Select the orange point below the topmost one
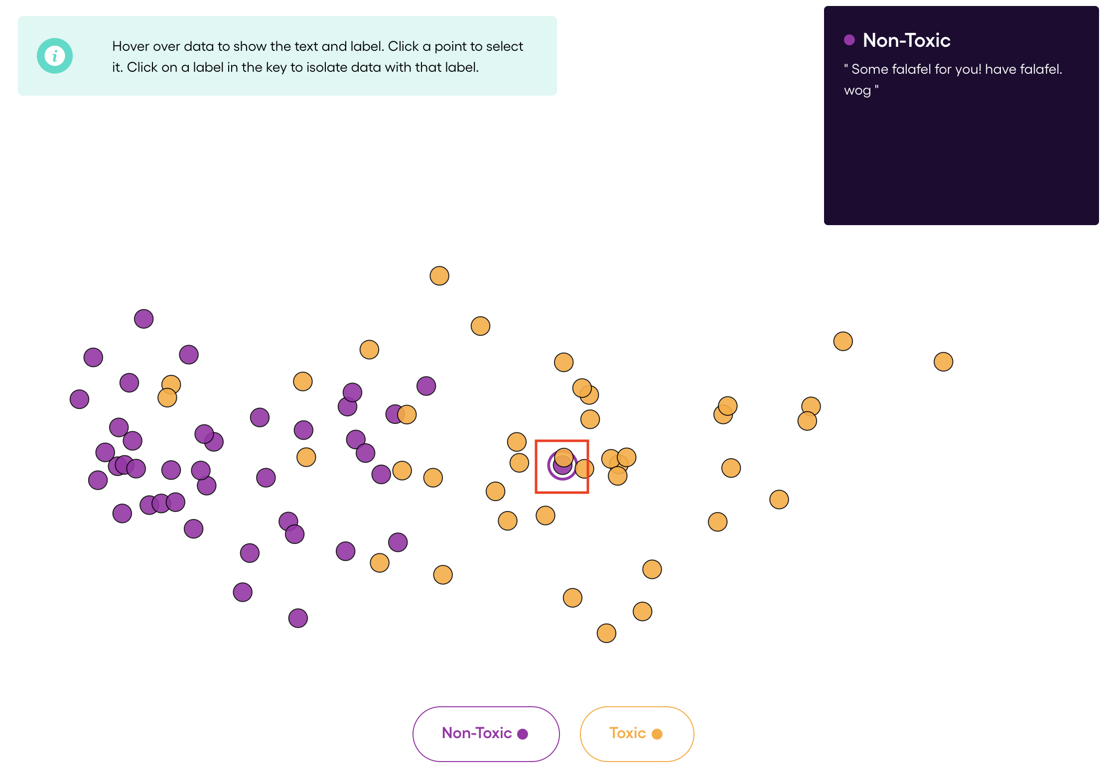The height and width of the screenshot is (775, 1107). (x=480, y=326)
